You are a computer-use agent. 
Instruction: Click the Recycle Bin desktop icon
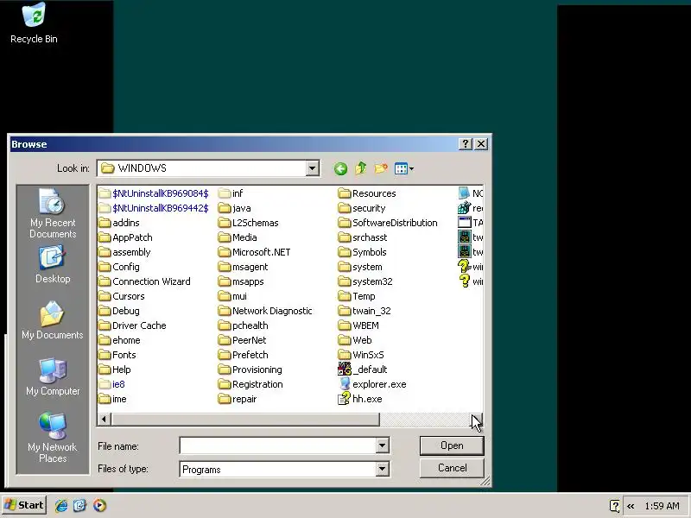pos(34,23)
